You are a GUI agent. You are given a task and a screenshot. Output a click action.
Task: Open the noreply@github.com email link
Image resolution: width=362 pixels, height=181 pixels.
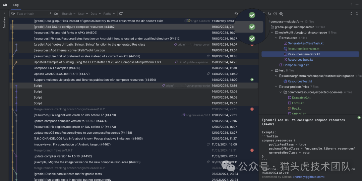[x=309, y=177]
